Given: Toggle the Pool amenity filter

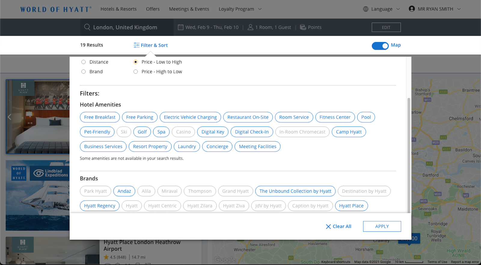Looking at the screenshot, I should tap(366, 117).
